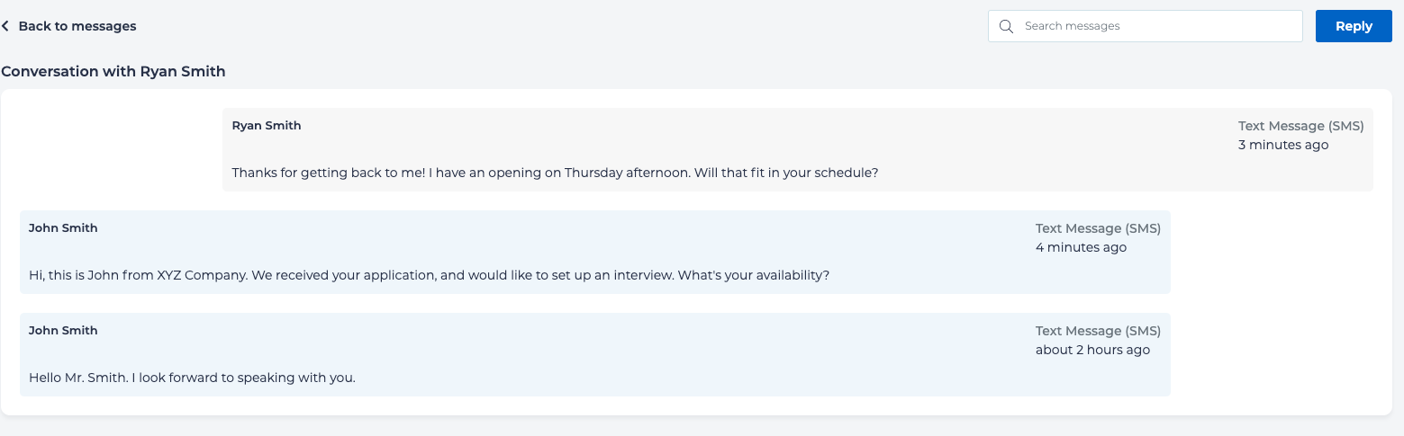This screenshot has width=1404, height=436.
Task: Click the about 2 hours ago timestamp
Action: tap(1092, 350)
